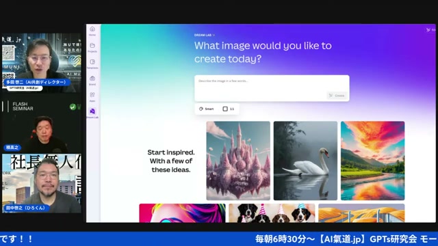Viewport: 438px width, 246px height.
Task: Open the 1:1 aspect ratio dropdown
Action: (229, 109)
